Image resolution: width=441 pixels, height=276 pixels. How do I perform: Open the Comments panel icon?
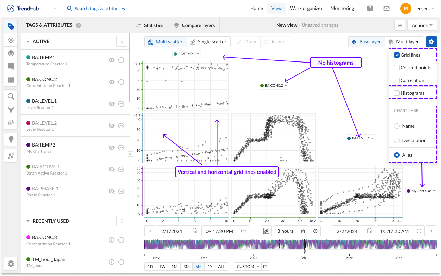pyautogui.click(x=11, y=66)
